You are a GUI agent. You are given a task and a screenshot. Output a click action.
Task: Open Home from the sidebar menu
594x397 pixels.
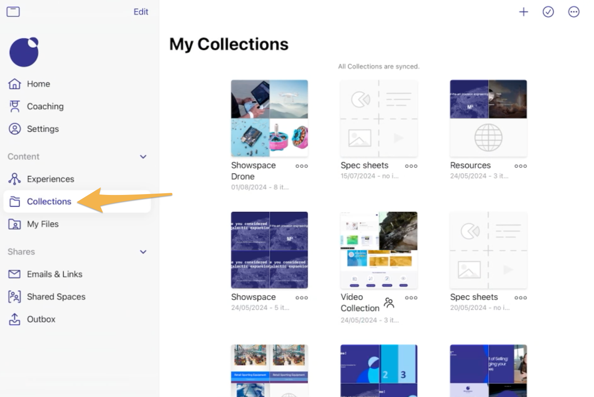38,83
